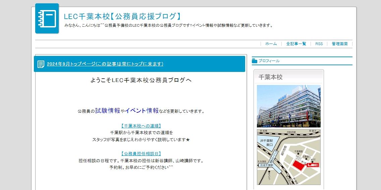Click the 試験情報 highlighted text
381x190 pixels.
coord(108,111)
